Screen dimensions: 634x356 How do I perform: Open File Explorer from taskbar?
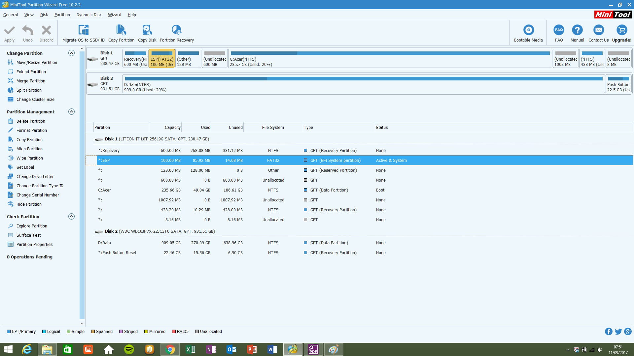(x=47, y=349)
